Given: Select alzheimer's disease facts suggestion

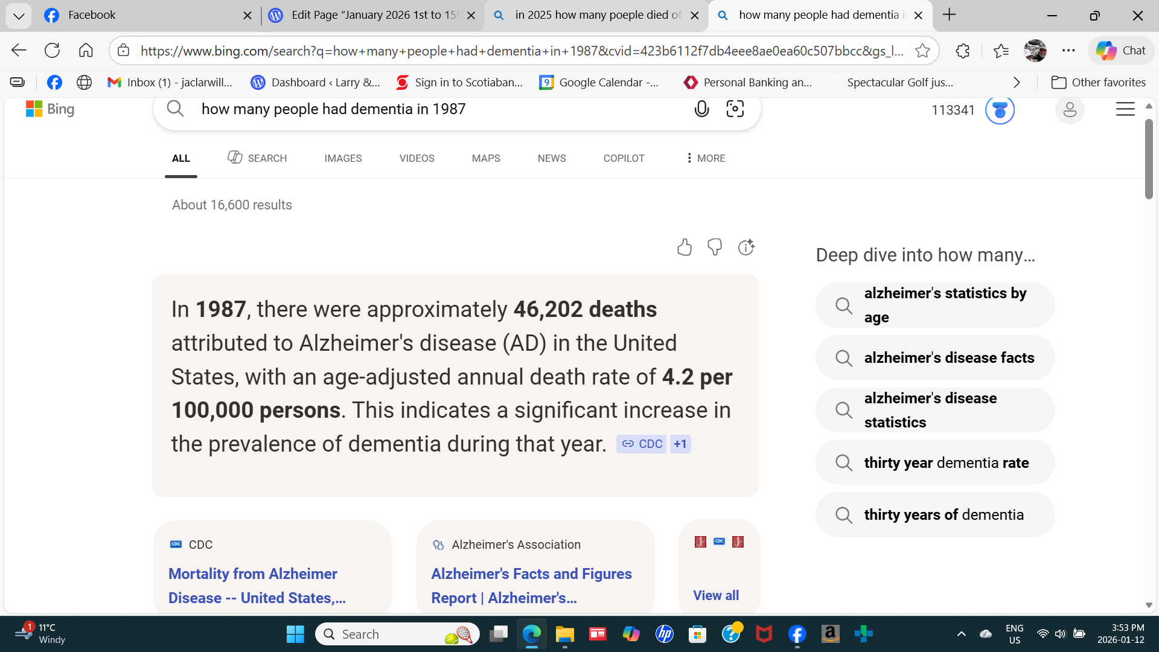Looking at the screenshot, I should [948, 358].
